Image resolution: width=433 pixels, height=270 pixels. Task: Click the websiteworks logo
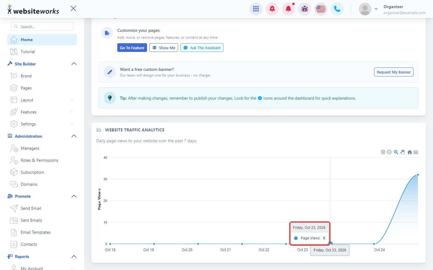coord(33,10)
